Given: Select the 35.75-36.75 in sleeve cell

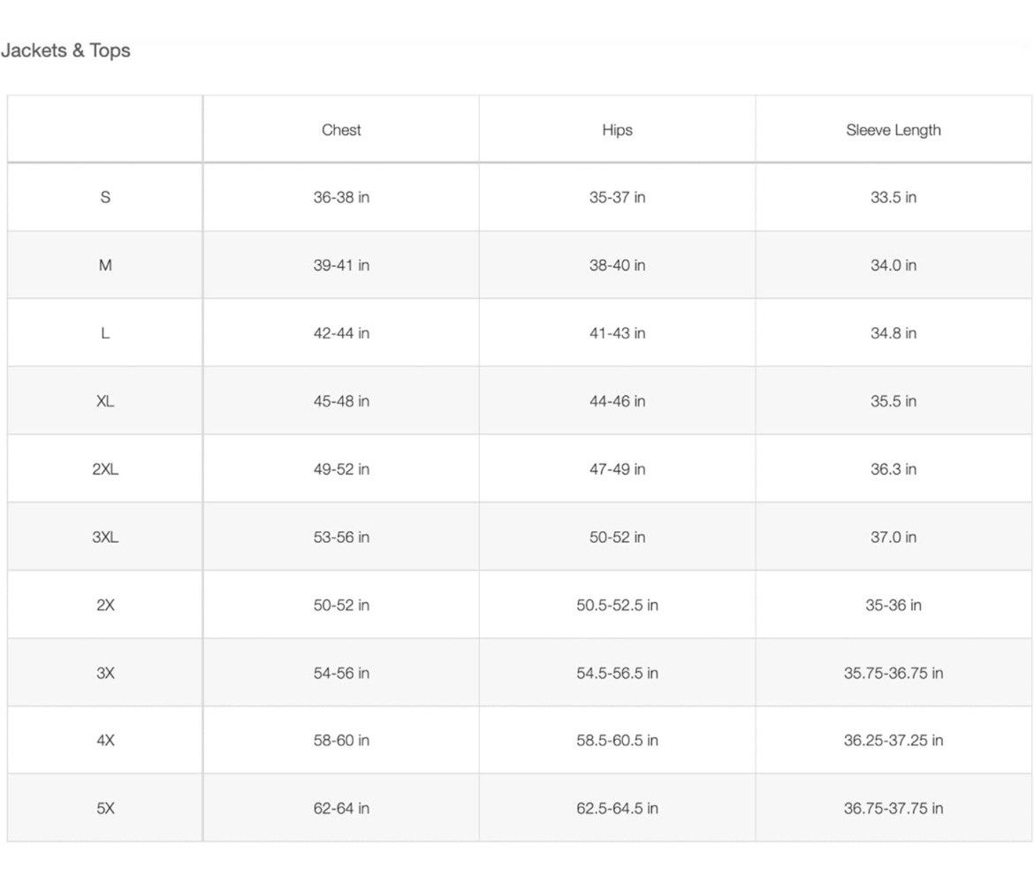Looking at the screenshot, I should [x=893, y=673].
